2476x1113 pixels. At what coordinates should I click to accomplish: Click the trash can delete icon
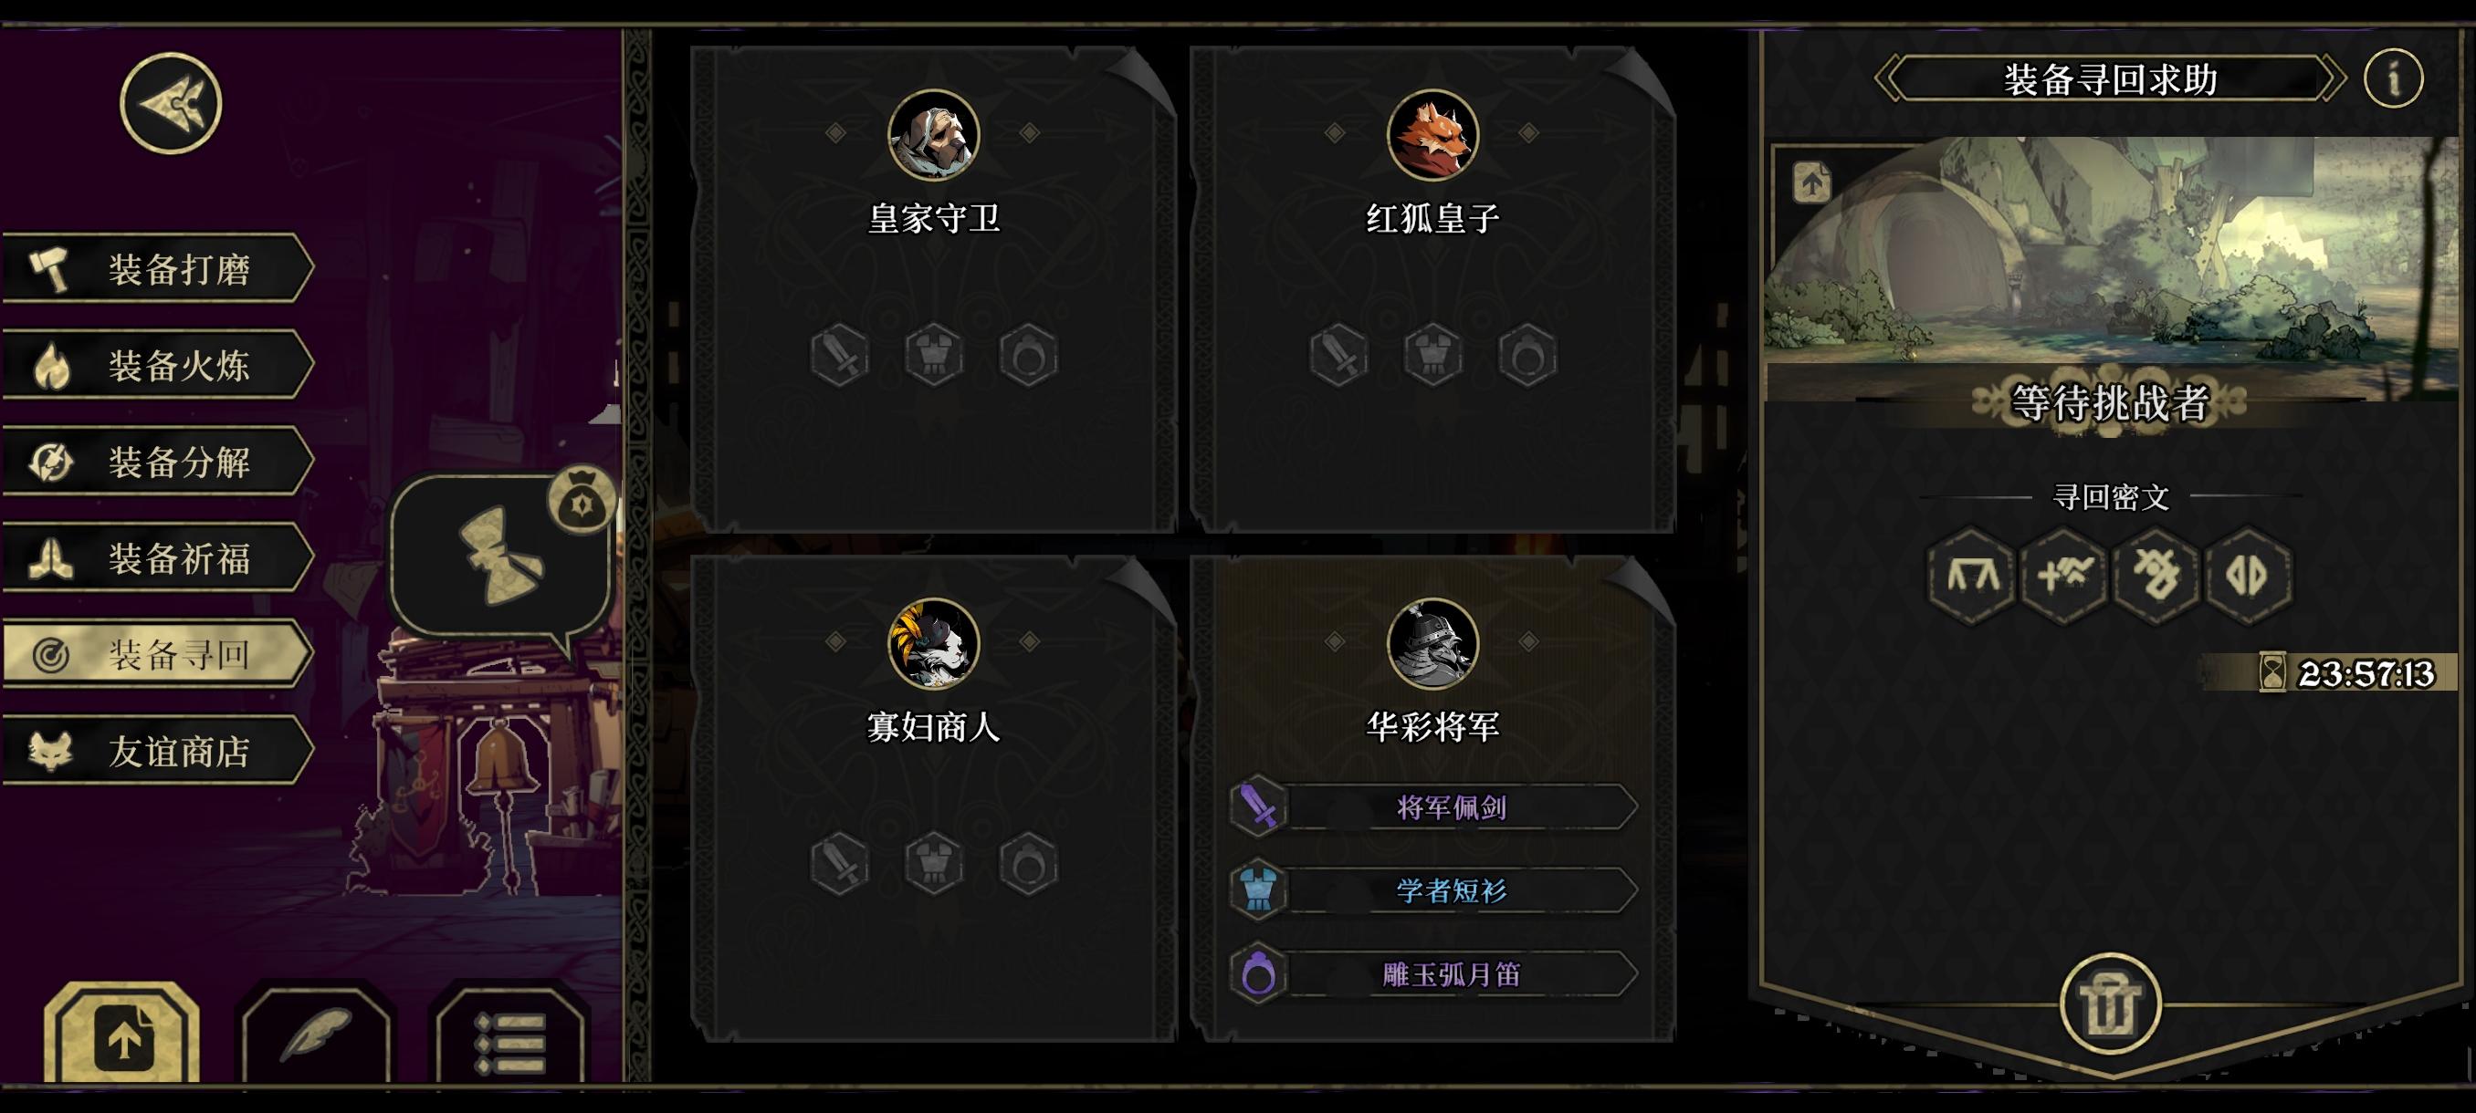click(2110, 1004)
